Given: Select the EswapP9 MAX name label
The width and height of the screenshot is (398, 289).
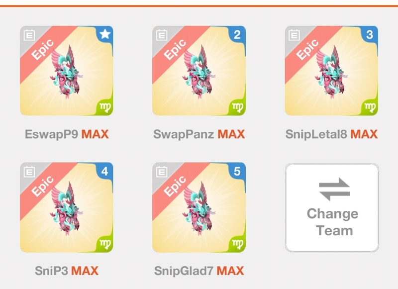Looking at the screenshot, I should (67, 134).
